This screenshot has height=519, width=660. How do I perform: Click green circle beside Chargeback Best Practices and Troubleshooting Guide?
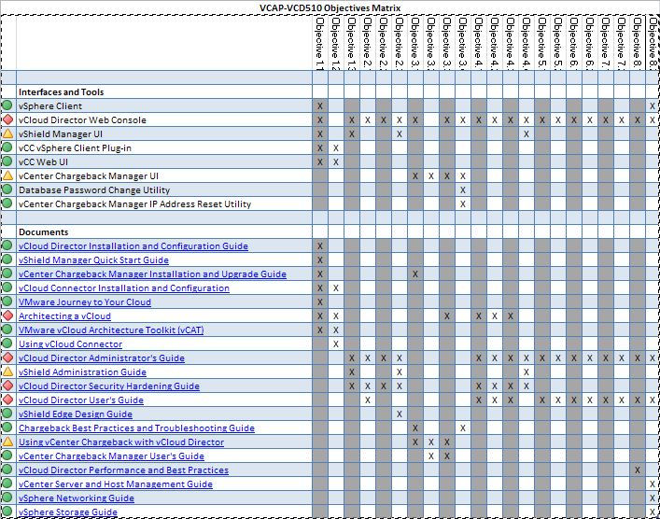coord(7,428)
